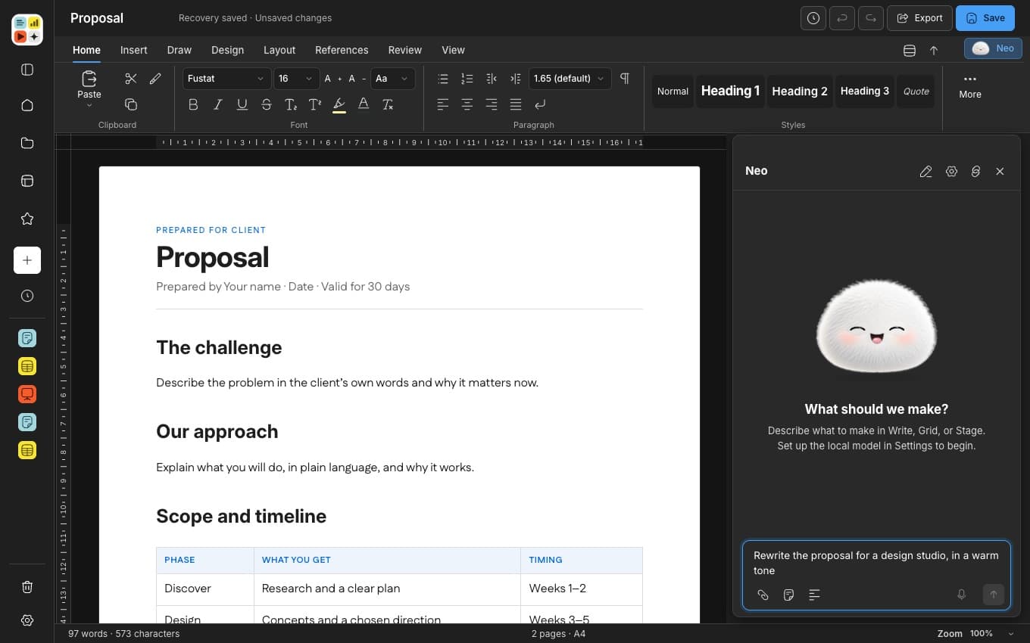Start a new Neo chat with pencil icon
Viewport: 1030px width, 643px height.
(x=925, y=172)
